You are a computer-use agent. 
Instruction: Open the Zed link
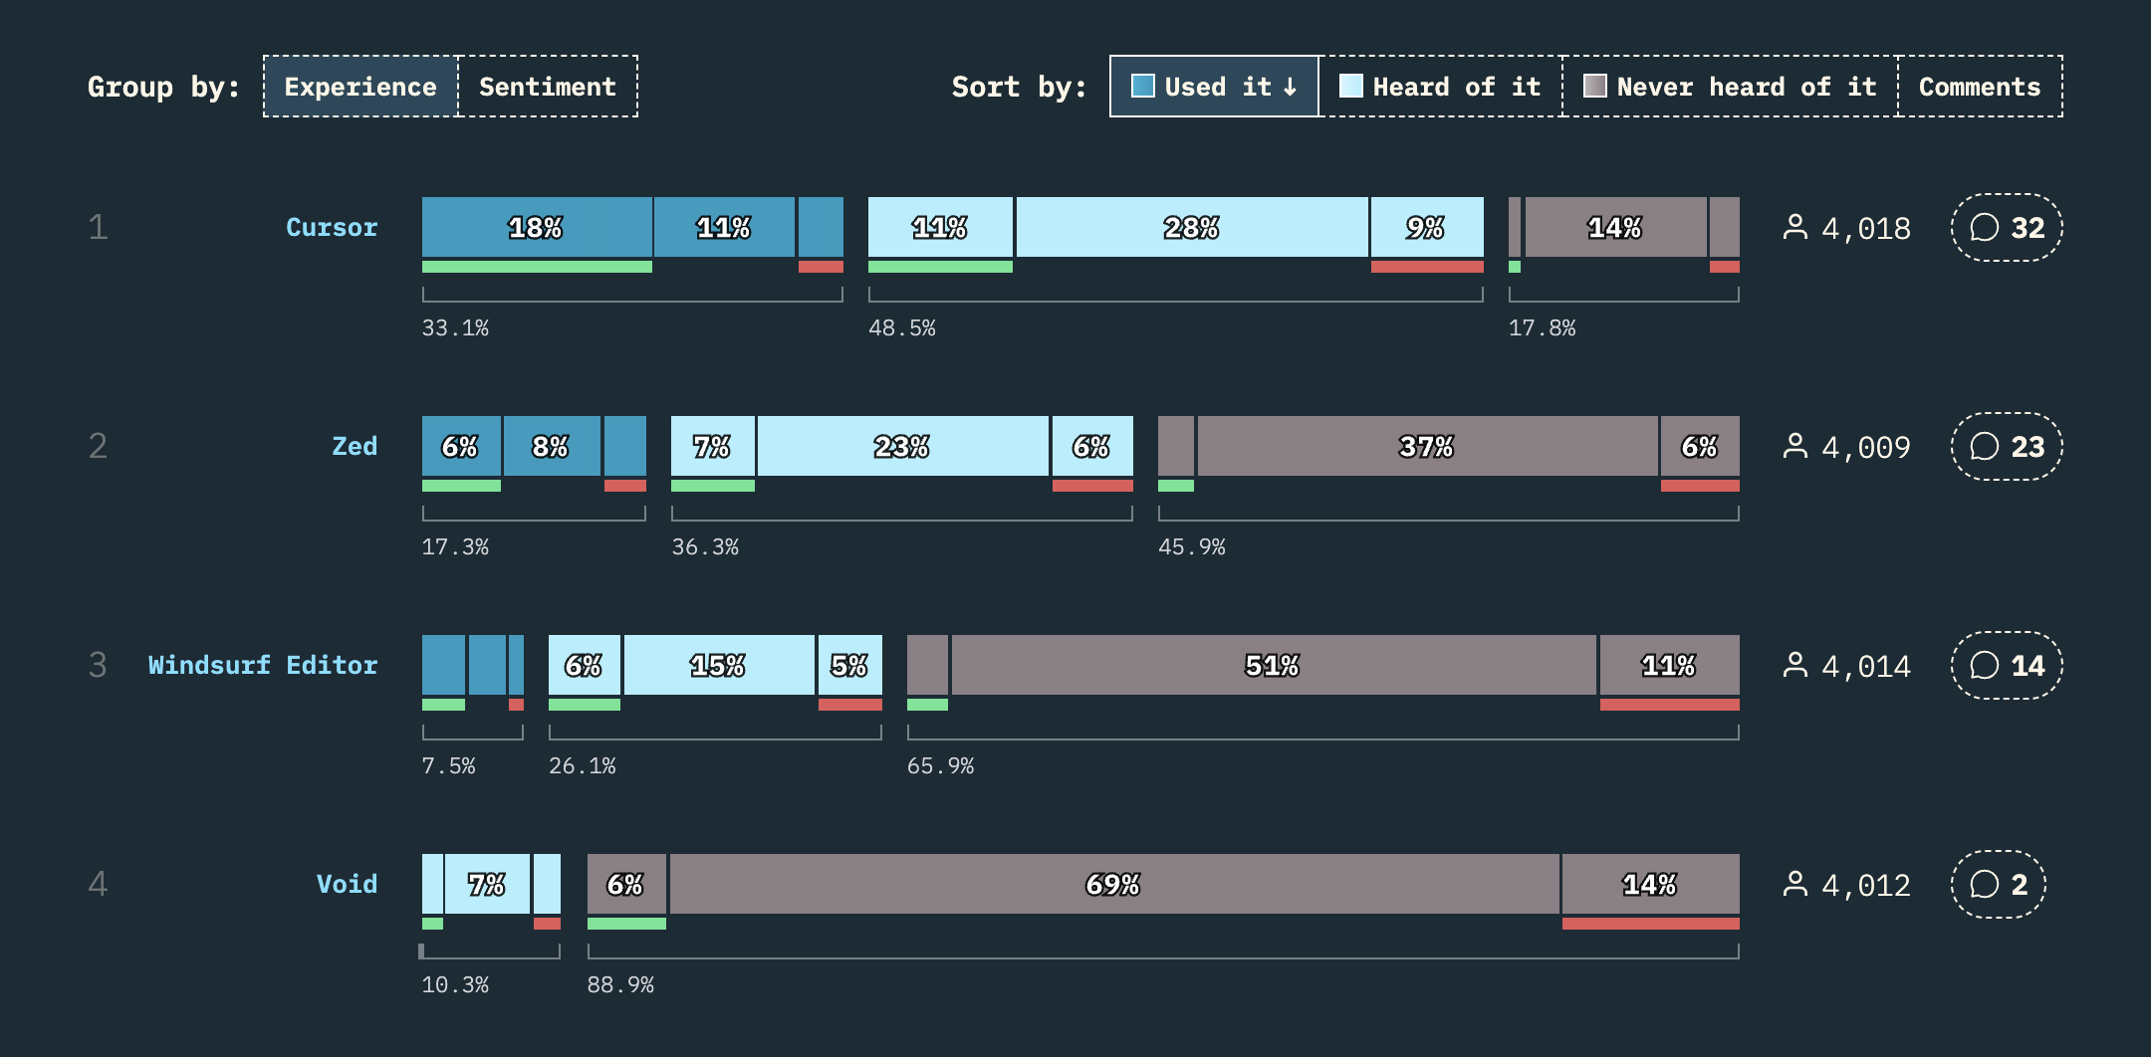[355, 447]
